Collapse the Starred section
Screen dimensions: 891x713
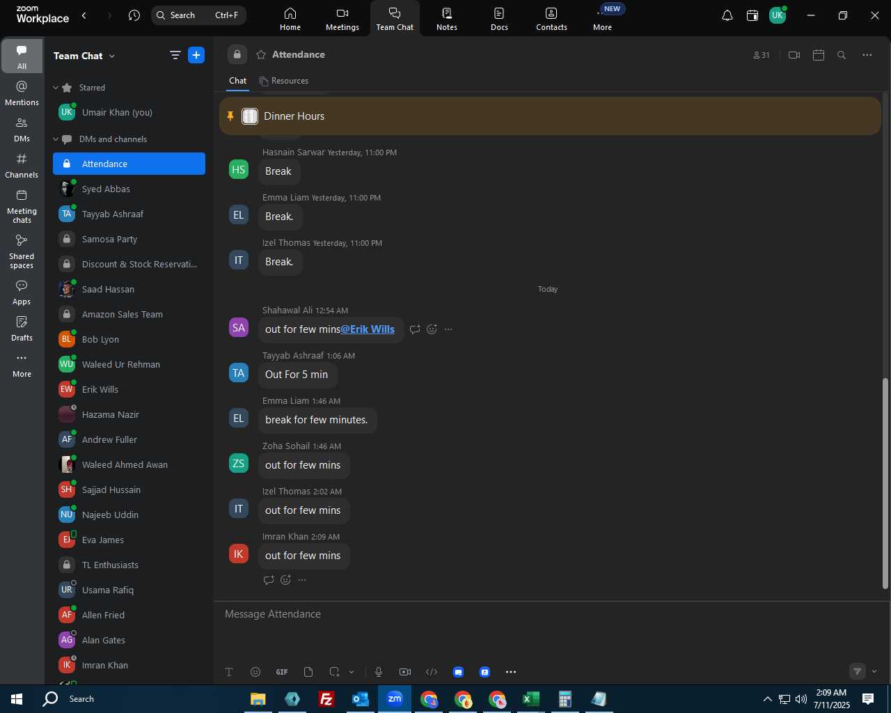click(x=56, y=88)
